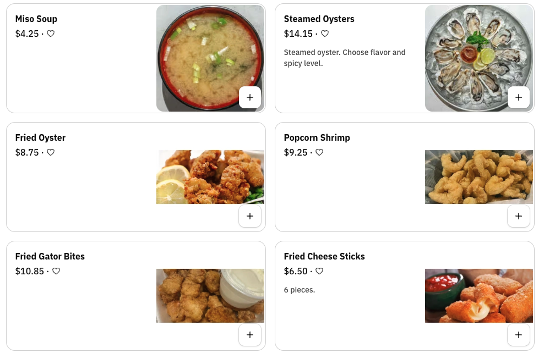This screenshot has height=359, width=555.
Task: Click the Popcorn Shrimp item name
Action: point(317,137)
